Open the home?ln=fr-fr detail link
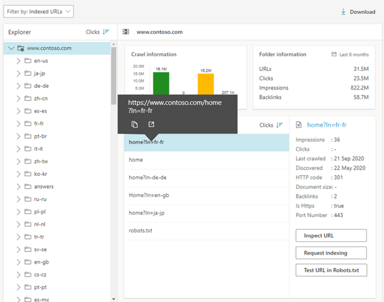This screenshot has height=302, width=384. point(327,125)
